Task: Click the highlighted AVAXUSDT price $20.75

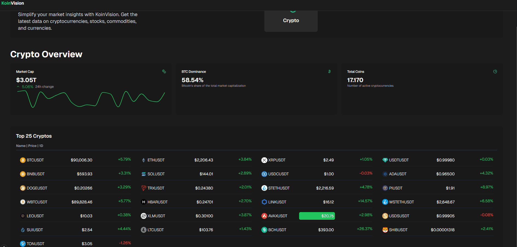Action: (x=317, y=216)
